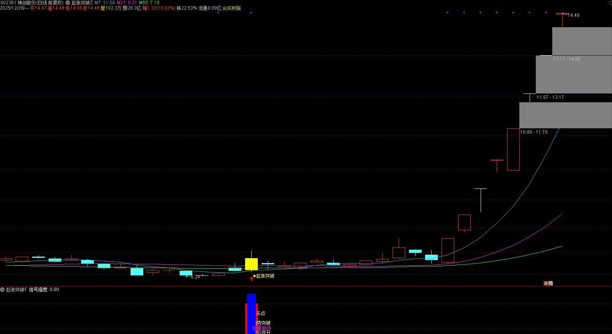Screen dimensions: 612x334
Task: Click the tall red candlestick below 10.88 label
Action: point(513,149)
